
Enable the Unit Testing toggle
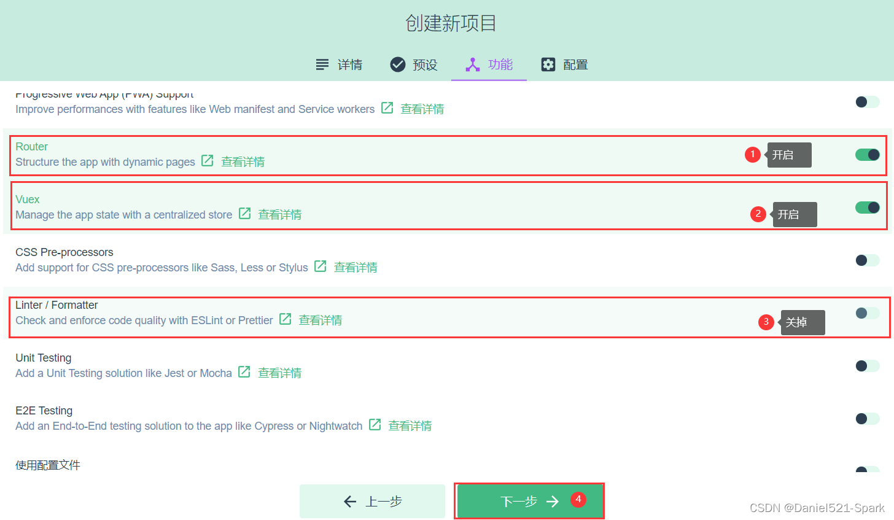coord(867,365)
